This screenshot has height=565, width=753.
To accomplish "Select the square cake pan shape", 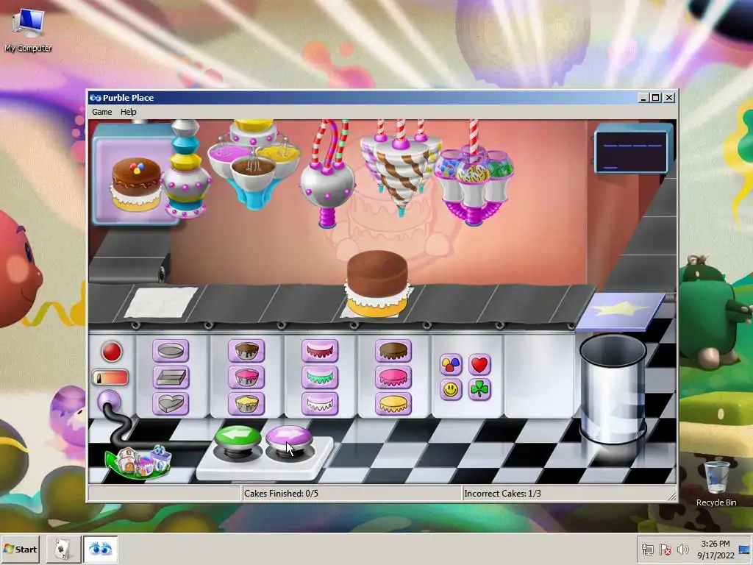I will click(171, 377).
